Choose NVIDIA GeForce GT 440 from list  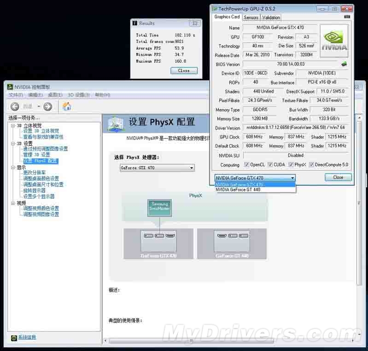point(255,190)
